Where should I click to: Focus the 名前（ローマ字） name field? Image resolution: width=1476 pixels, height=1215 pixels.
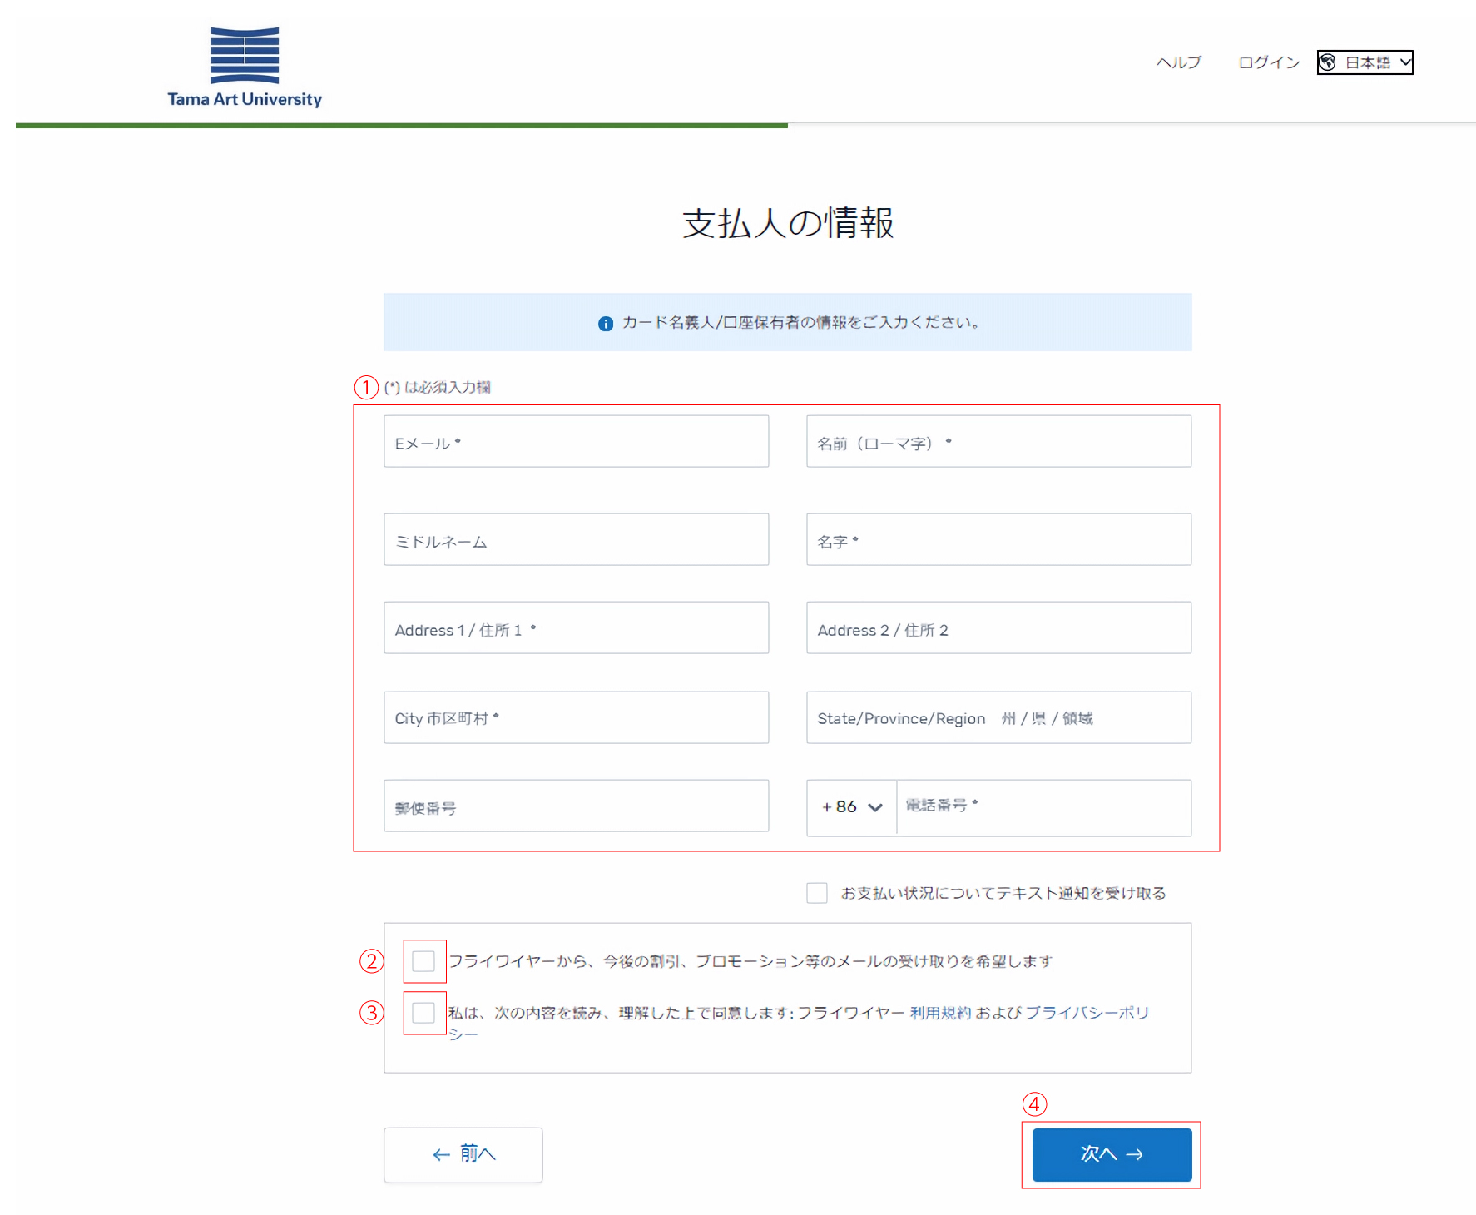[998, 442]
